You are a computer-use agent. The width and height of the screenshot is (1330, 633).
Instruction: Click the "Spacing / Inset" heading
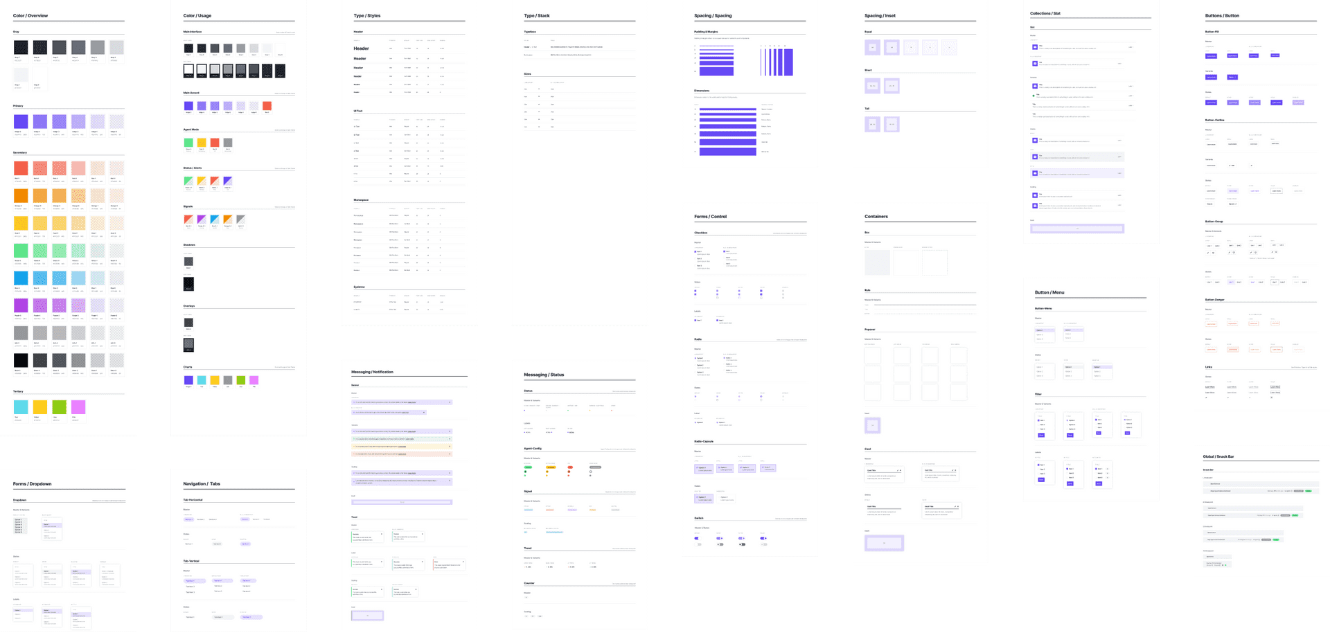tap(880, 15)
